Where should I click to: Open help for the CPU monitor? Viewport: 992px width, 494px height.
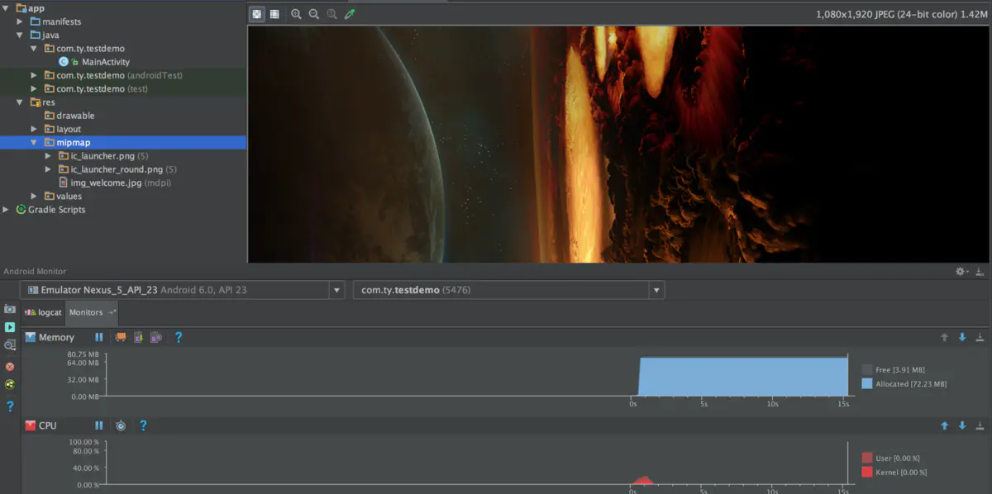point(143,425)
